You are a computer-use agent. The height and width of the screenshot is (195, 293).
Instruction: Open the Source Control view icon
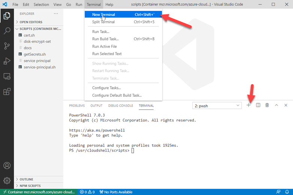pyautogui.click(x=7, y=46)
